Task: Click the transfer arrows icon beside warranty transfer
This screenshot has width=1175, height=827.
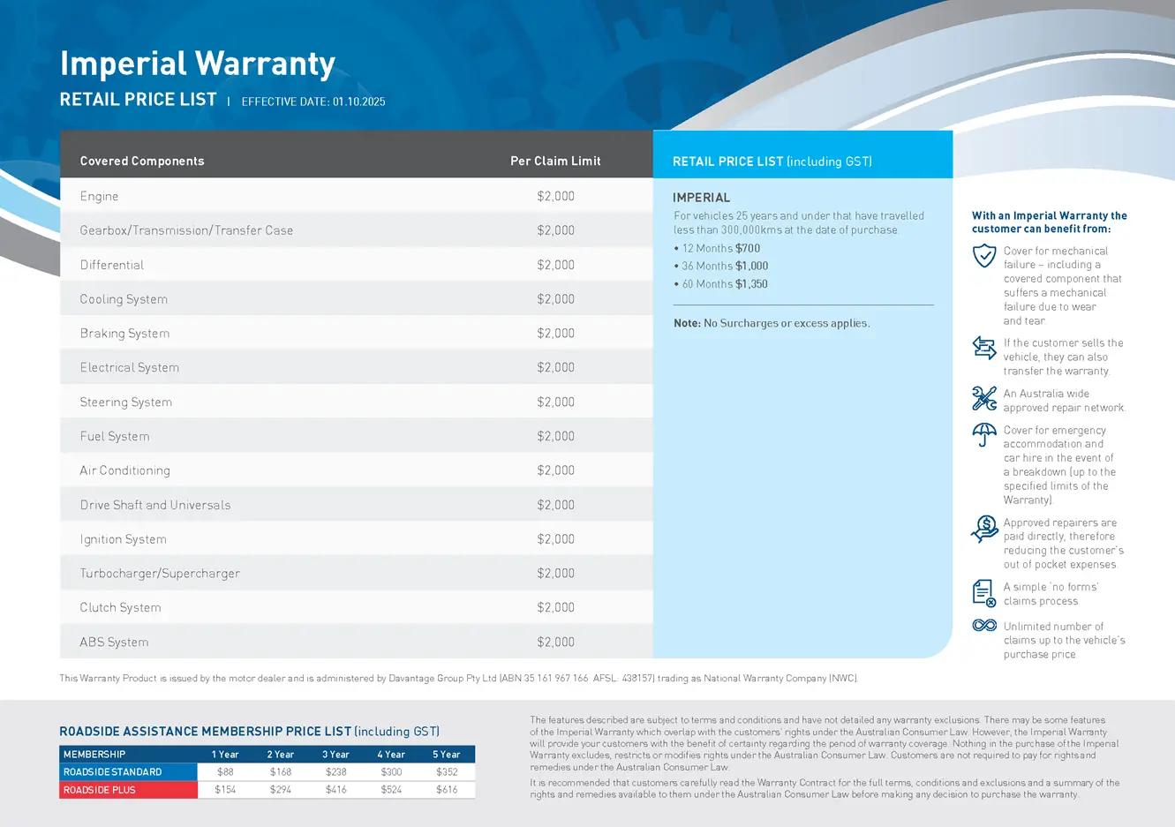Action: tap(984, 347)
